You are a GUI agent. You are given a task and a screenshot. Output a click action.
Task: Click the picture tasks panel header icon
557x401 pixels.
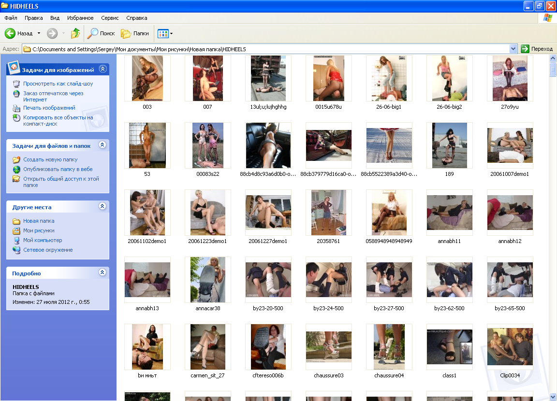pyautogui.click(x=14, y=68)
